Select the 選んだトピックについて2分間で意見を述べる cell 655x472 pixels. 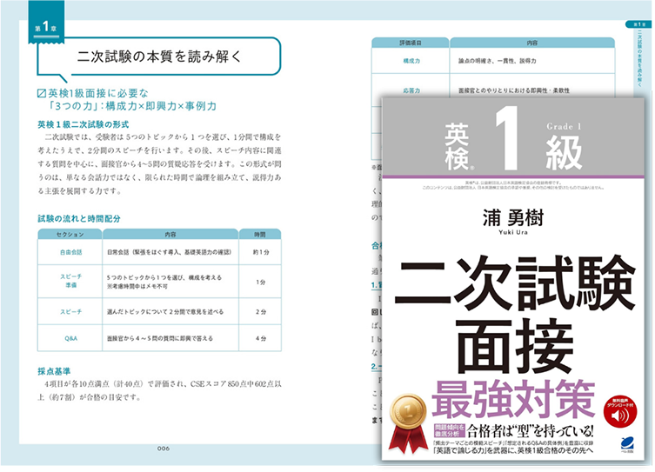(x=170, y=312)
